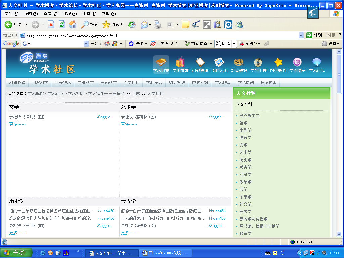
Task: Click 更多 link under 文学
Action: (17, 124)
